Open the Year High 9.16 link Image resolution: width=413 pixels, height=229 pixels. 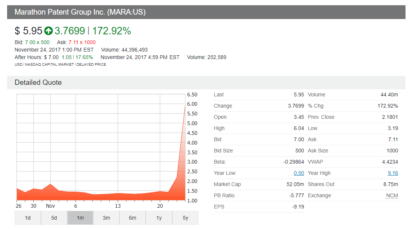(x=393, y=173)
